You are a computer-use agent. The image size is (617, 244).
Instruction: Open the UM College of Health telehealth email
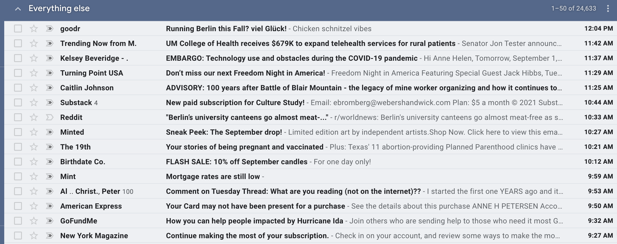coord(310,43)
